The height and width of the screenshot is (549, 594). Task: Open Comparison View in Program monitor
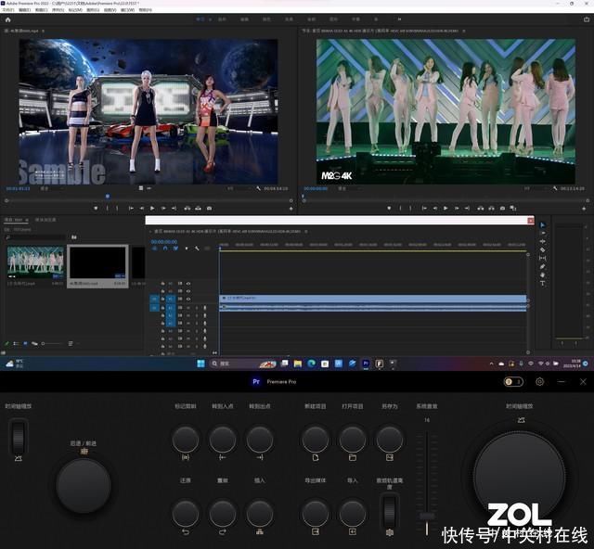tap(513, 209)
